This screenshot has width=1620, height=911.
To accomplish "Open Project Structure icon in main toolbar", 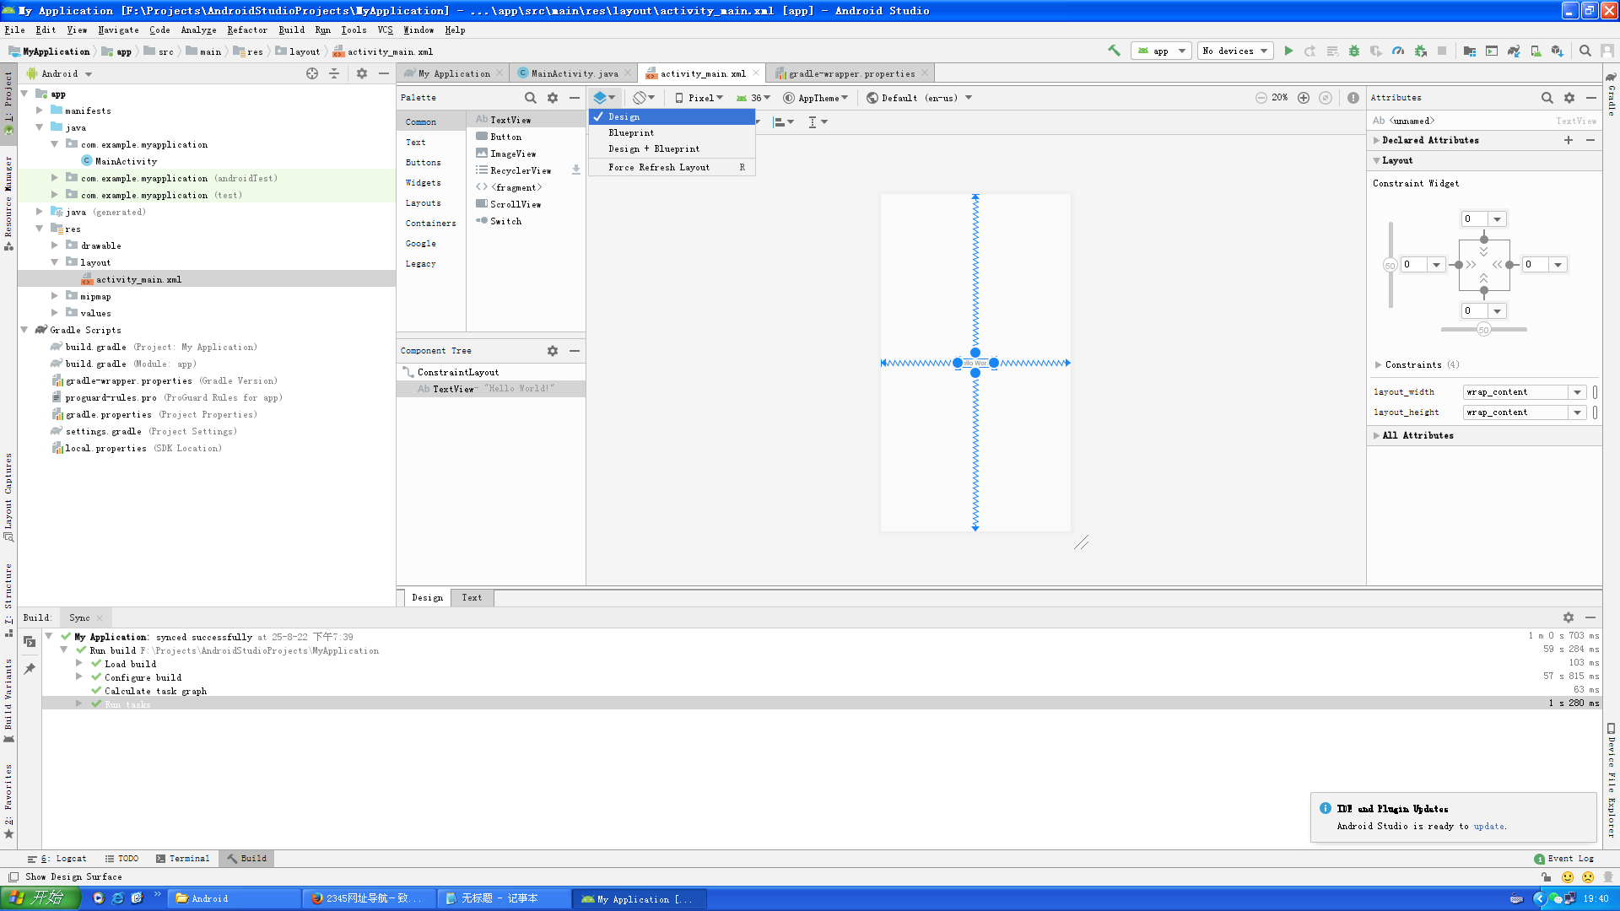I will (x=1470, y=51).
